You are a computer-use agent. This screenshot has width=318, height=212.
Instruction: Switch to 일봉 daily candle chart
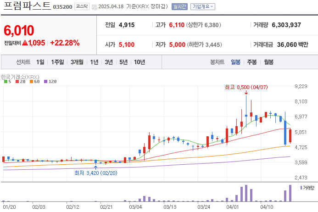(235, 62)
